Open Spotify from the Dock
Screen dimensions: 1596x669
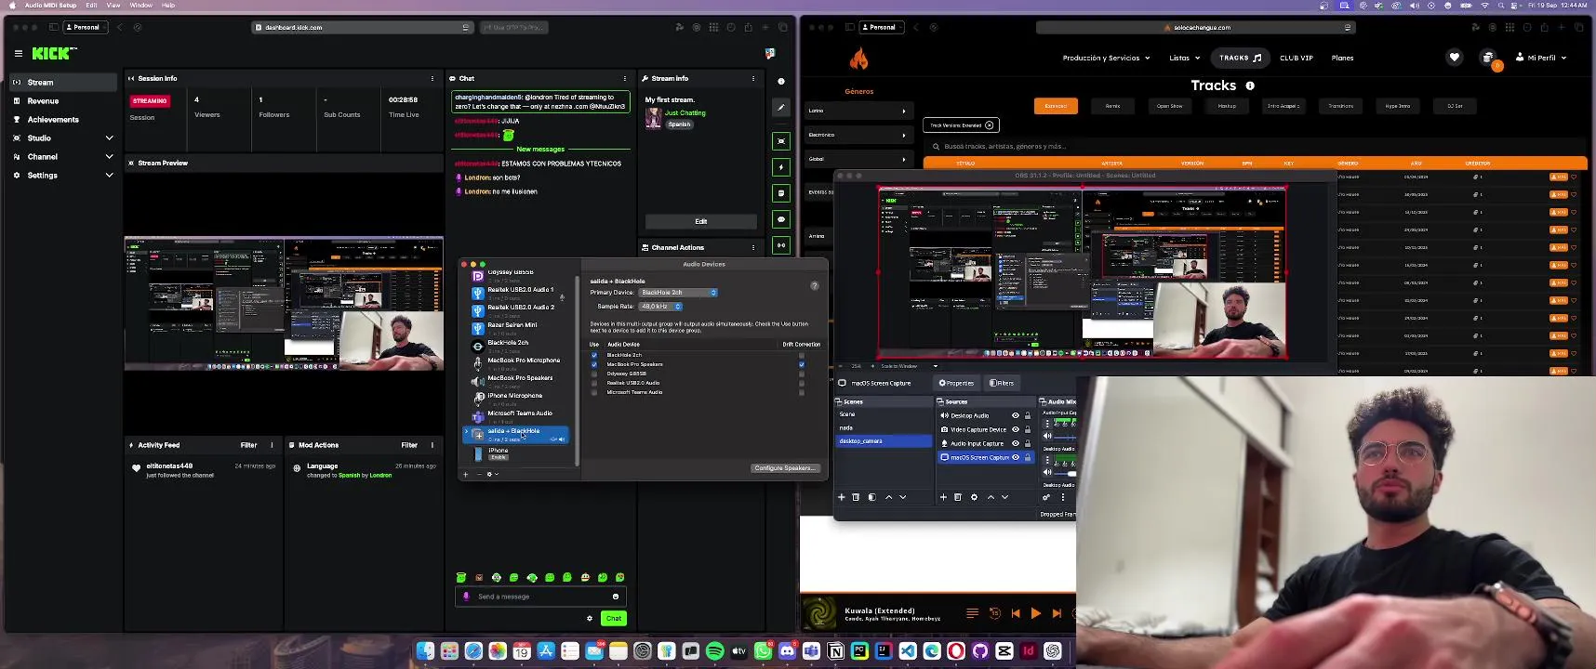coord(715,651)
